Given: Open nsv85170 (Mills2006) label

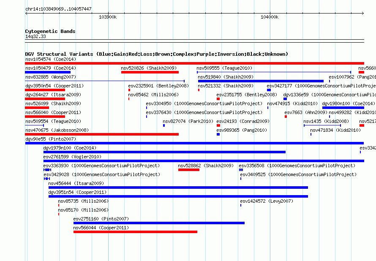Looking at the screenshot, I should pos(83,210).
